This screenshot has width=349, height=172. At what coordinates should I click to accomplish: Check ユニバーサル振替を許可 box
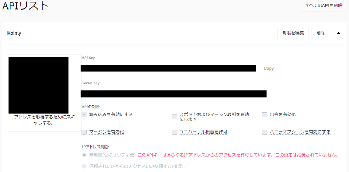pos(174,132)
